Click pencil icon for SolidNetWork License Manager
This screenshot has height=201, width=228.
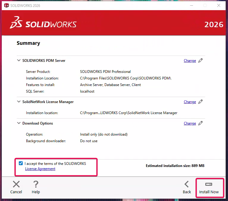[x=201, y=102]
